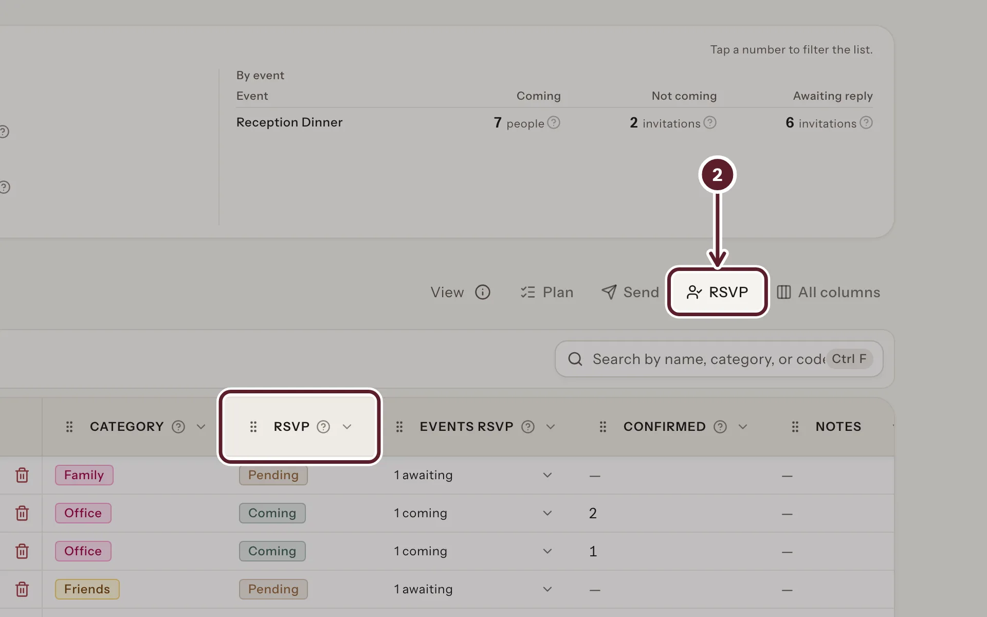The image size is (987, 617).
Task: Switch to the Plan view
Action: 546,292
